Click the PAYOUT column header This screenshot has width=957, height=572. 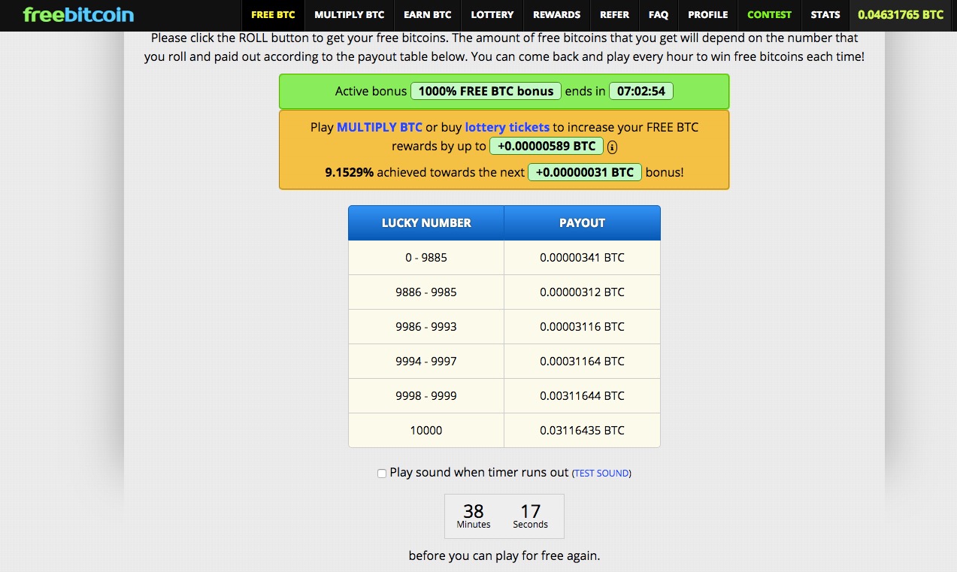click(x=582, y=223)
